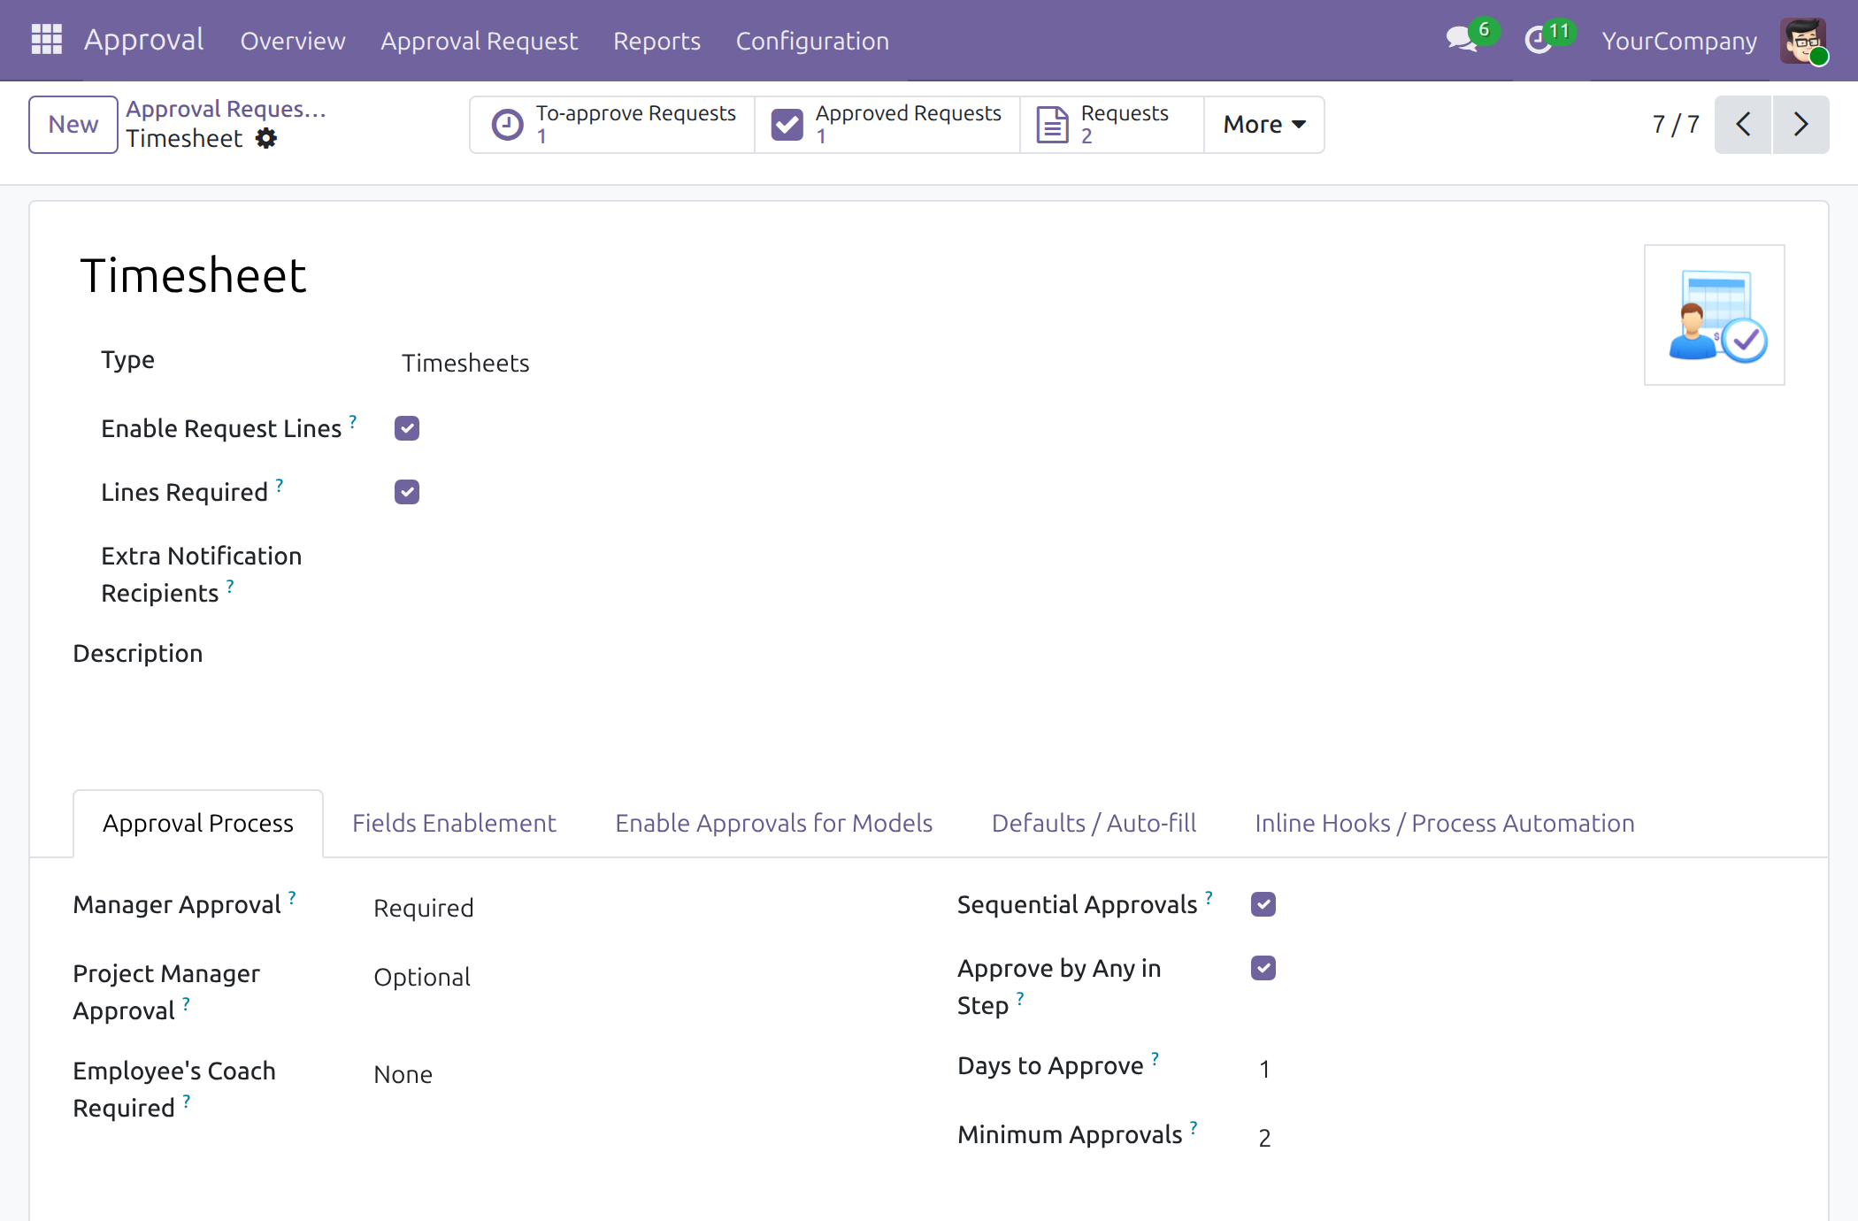Click the gear icon next to Timesheet
The height and width of the screenshot is (1221, 1858).
point(265,138)
